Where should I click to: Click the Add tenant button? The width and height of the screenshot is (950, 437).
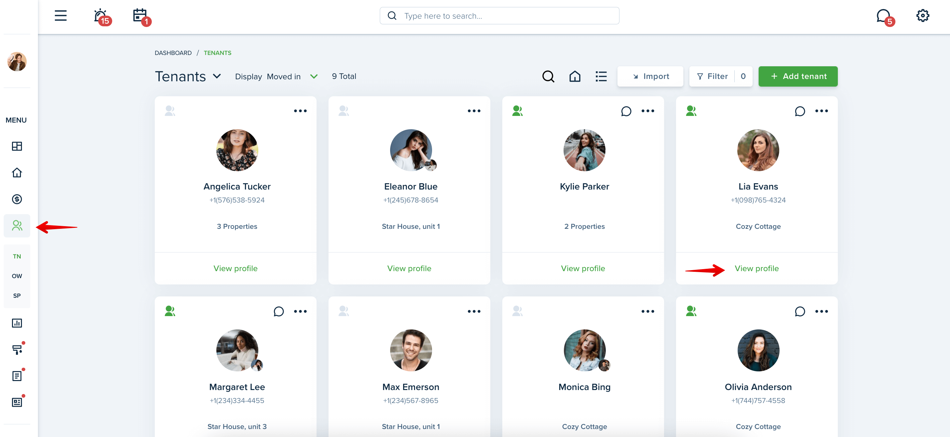pyautogui.click(x=798, y=76)
